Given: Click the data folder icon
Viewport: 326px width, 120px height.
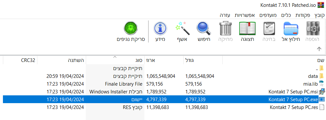Looking at the screenshot, I should click(321, 76).
